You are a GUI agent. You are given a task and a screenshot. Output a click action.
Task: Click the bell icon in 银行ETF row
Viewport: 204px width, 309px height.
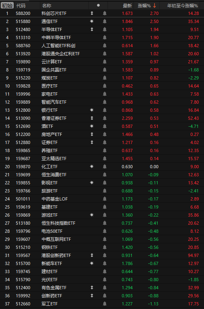pyautogui.click(x=104, y=110)
